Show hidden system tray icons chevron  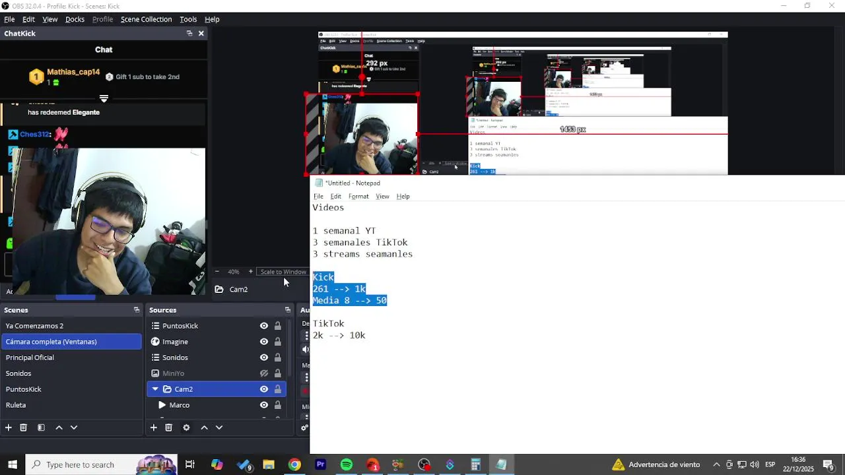pos(716,465)
